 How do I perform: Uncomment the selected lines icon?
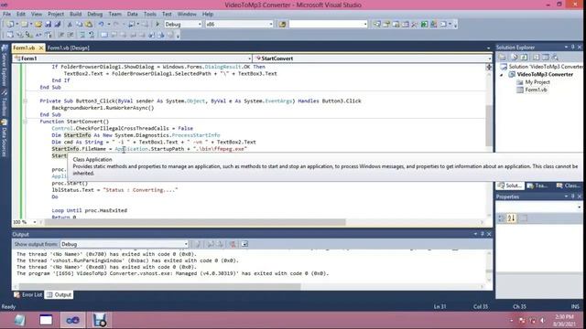[92, 35]
